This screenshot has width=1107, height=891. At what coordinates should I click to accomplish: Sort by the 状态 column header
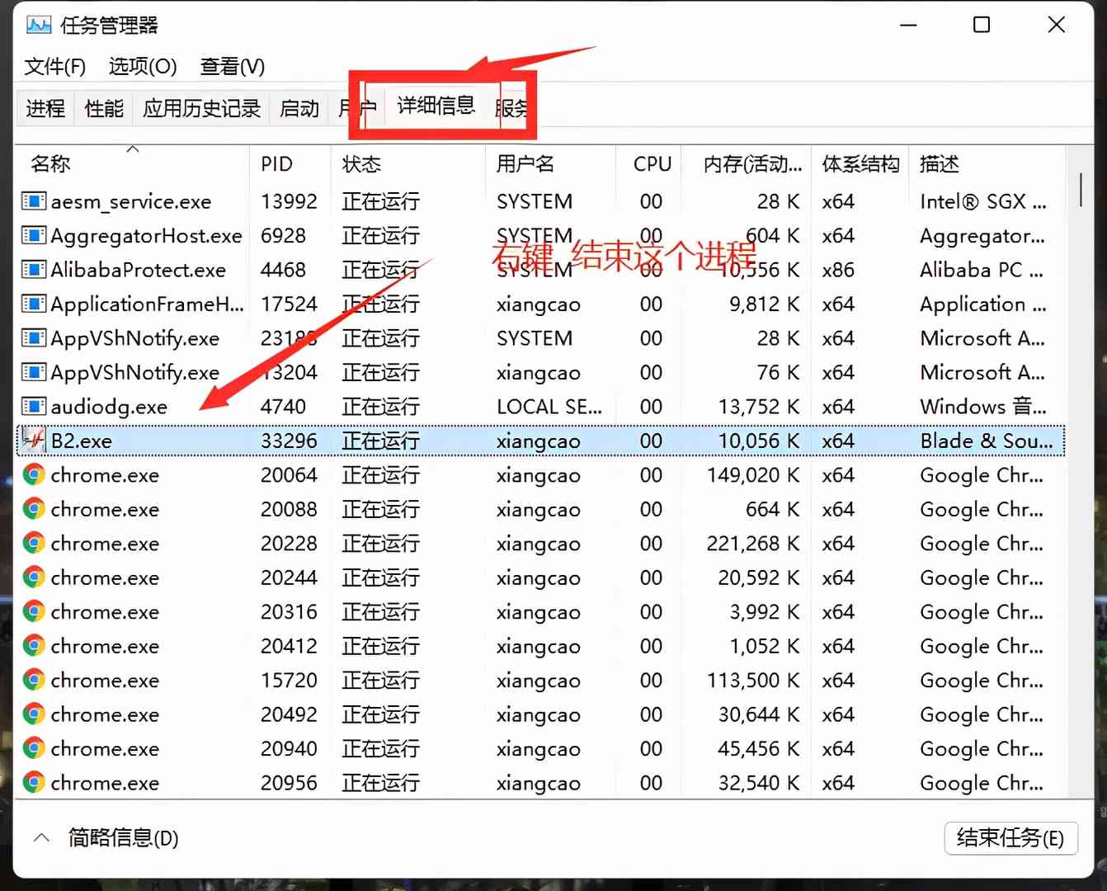pyautogui.click(x=408, y=164)
